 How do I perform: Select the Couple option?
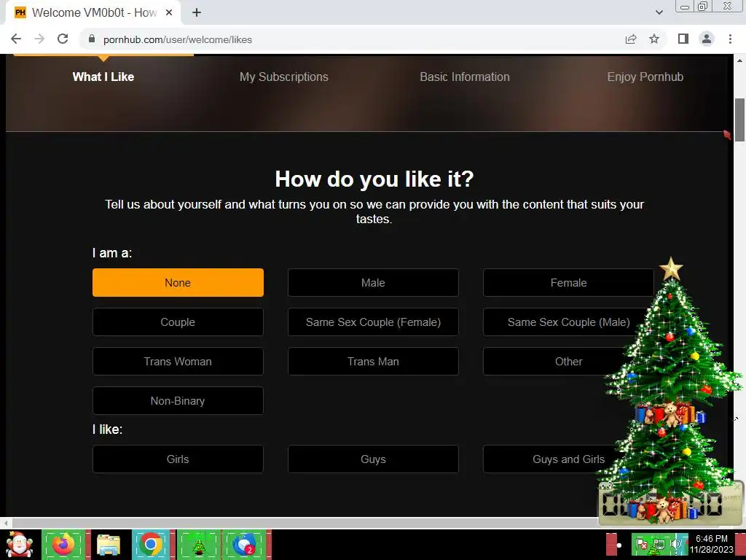click(x=178, y=322)
